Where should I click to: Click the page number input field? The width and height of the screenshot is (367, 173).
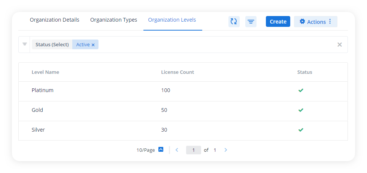[x=194, y=150]
